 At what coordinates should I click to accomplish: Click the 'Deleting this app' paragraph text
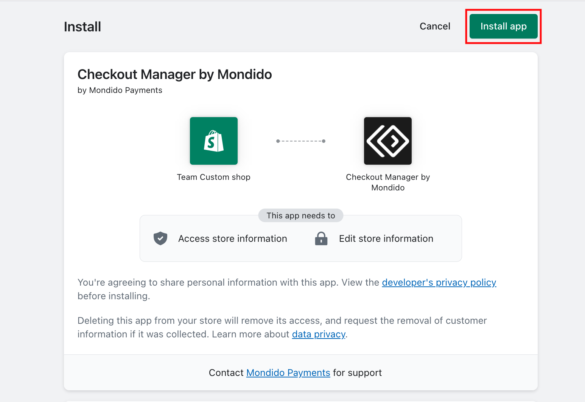[x=282, y=328]
